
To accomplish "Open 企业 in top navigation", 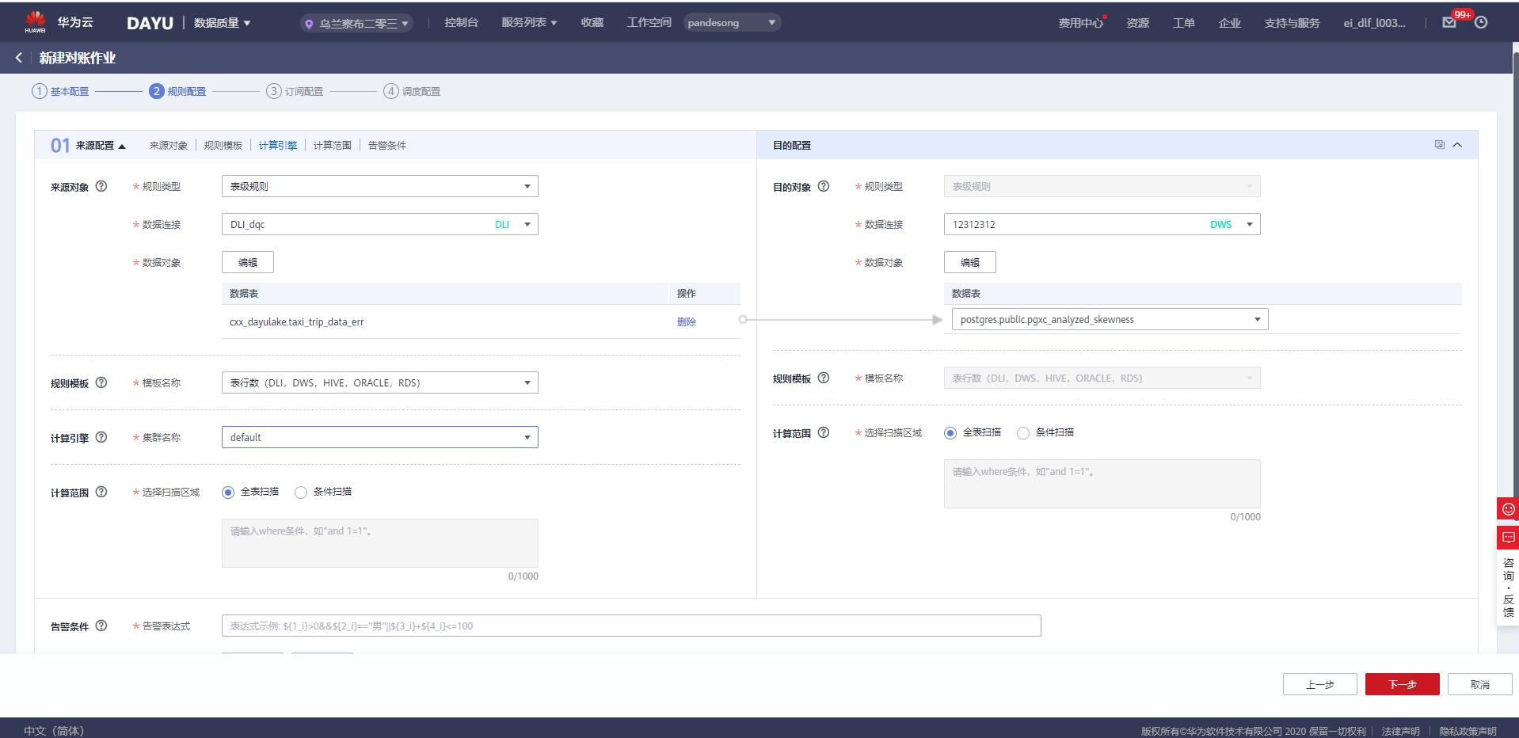I will [1230, 23].
